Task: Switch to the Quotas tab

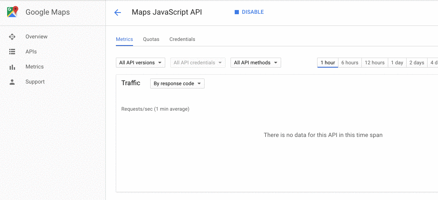Action: pyautogui.click(x=151, y=39)
